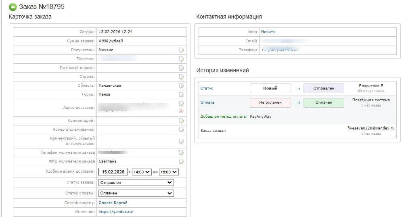The image size is (402, 217).
Task: Edit the Область field Пензенская
Action: [182, 86]
